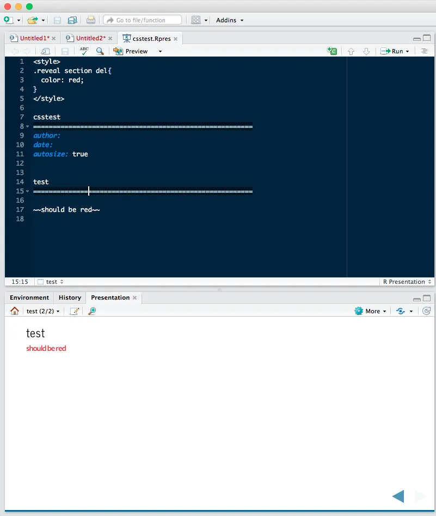Click the Find/Replace magnifier icon
Viewport: 436px width, 516px height.
point(100,51)
